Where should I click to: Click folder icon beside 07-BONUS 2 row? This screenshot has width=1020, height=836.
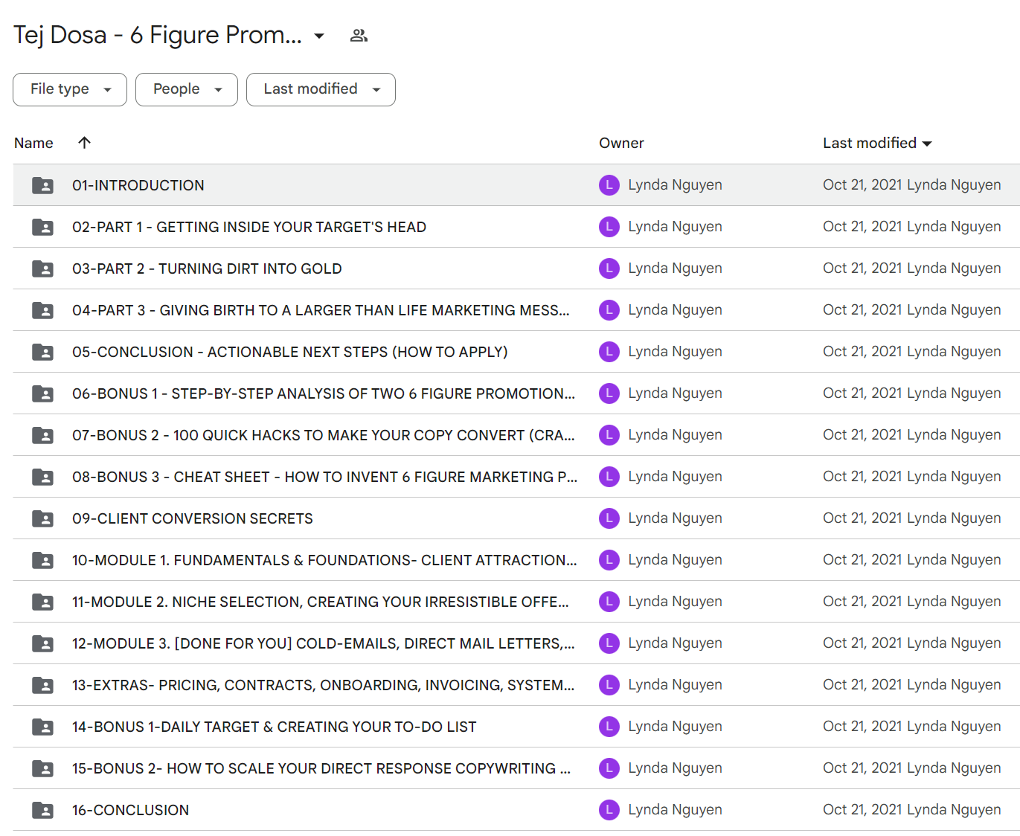coord(42,435)
